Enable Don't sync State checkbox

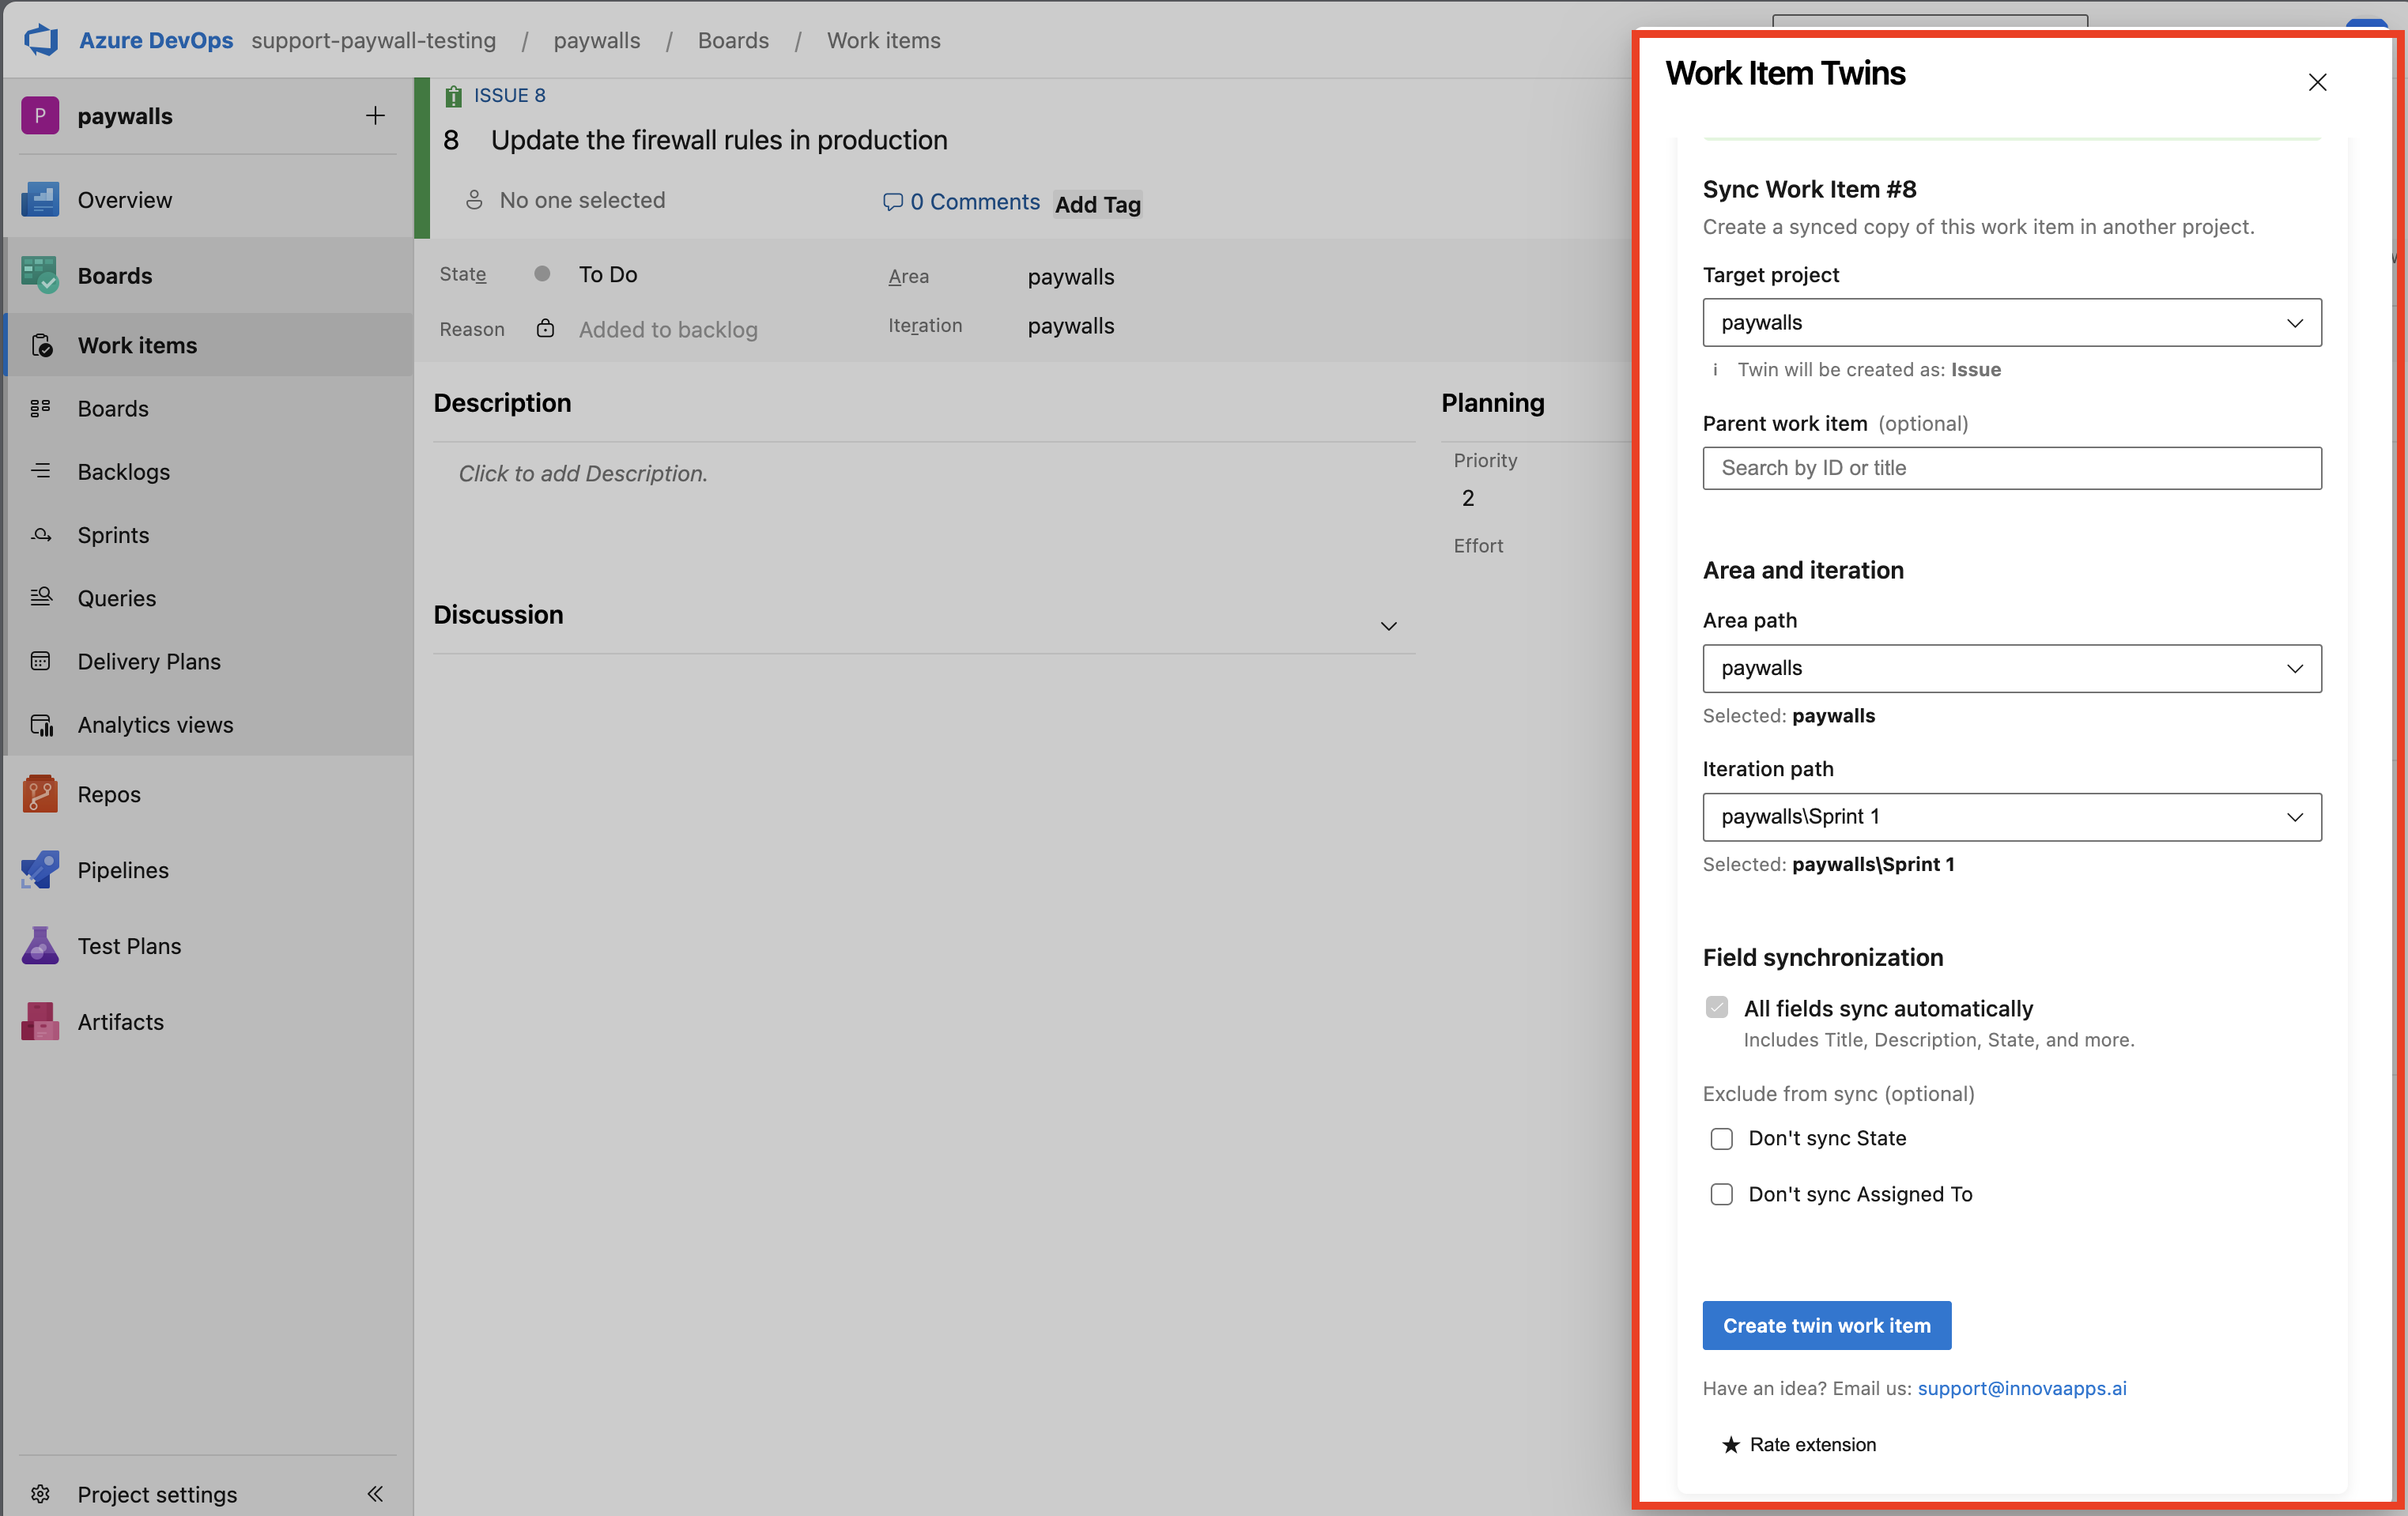(1721, 1138)
